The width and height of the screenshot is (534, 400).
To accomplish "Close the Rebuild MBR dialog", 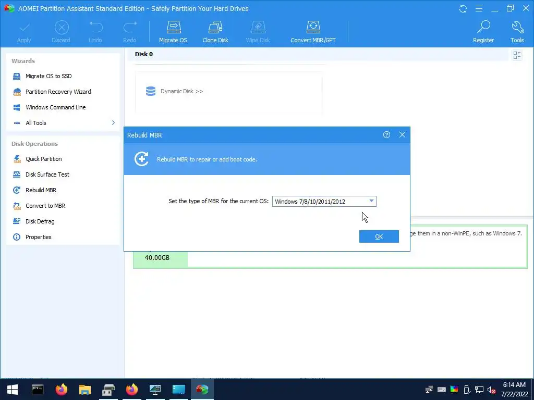I will click(402, 135).
